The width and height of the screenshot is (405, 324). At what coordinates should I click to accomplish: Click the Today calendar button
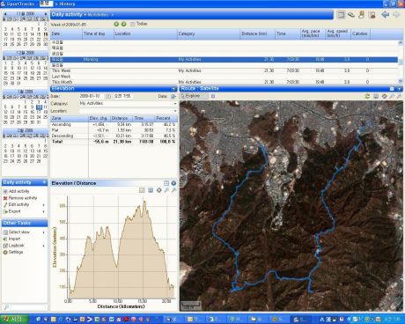pos(139,24)
